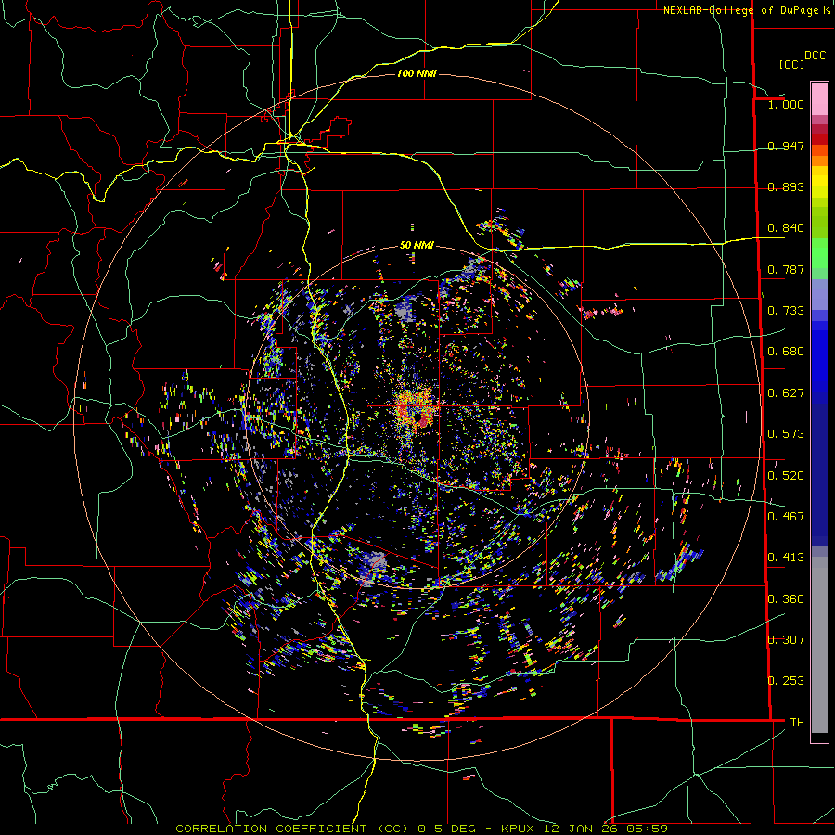Select the 0.840 color scale value
This screenshot has width=835, height=835.
[x=786, y=228]
